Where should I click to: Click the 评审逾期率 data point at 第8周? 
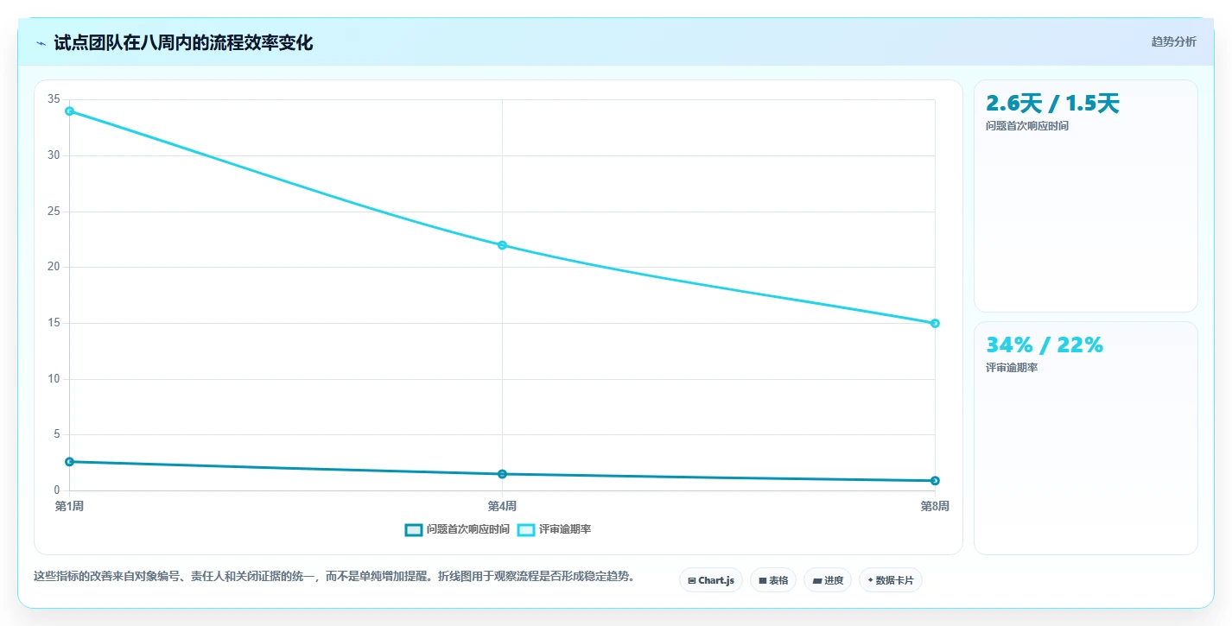[935, 323]
